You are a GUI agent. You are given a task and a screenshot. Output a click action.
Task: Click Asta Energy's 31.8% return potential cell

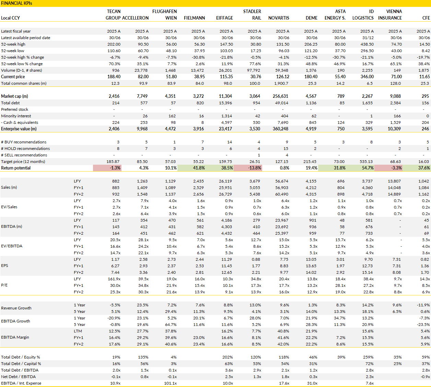(x=332, y=168)
